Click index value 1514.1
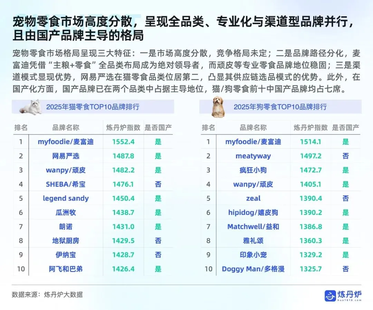 point(310,142)
